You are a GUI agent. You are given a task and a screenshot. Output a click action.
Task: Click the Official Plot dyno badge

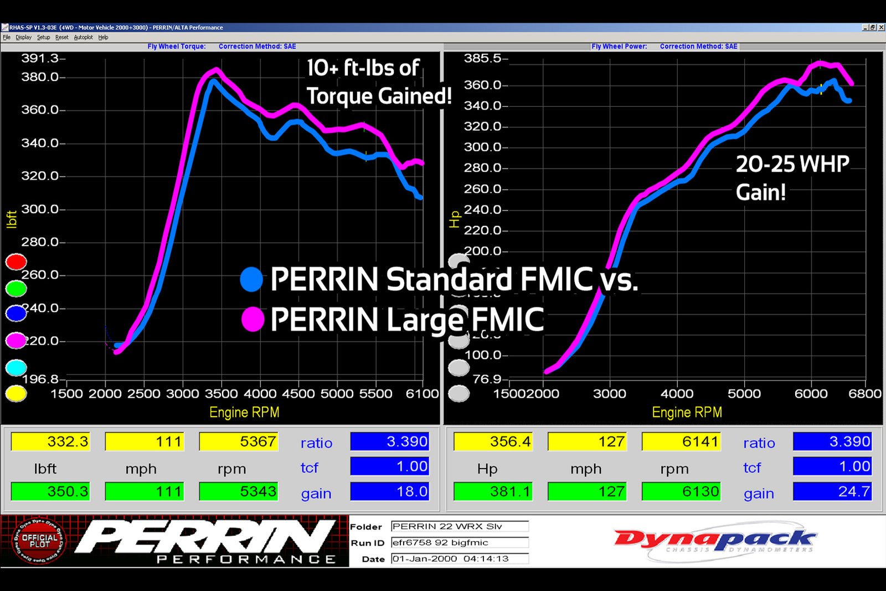click(x=39, y=541)
